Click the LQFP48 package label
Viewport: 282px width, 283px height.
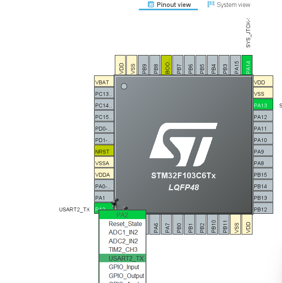click(x=184, y=188)
